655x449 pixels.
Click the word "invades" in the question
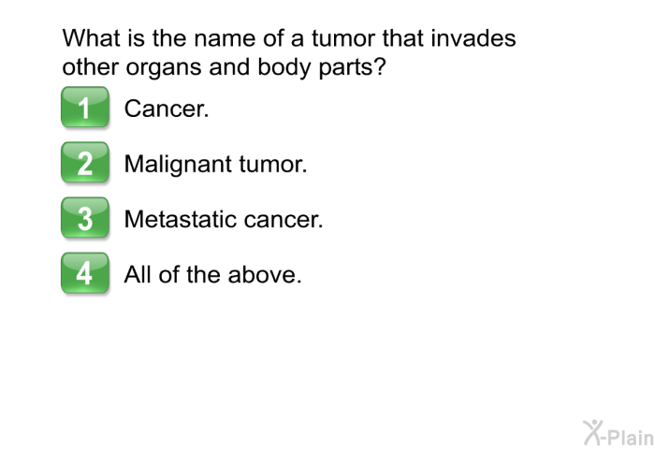(x=473, y=38)
